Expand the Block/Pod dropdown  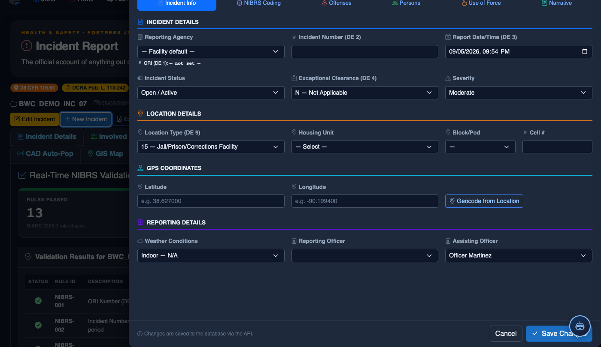480,147
